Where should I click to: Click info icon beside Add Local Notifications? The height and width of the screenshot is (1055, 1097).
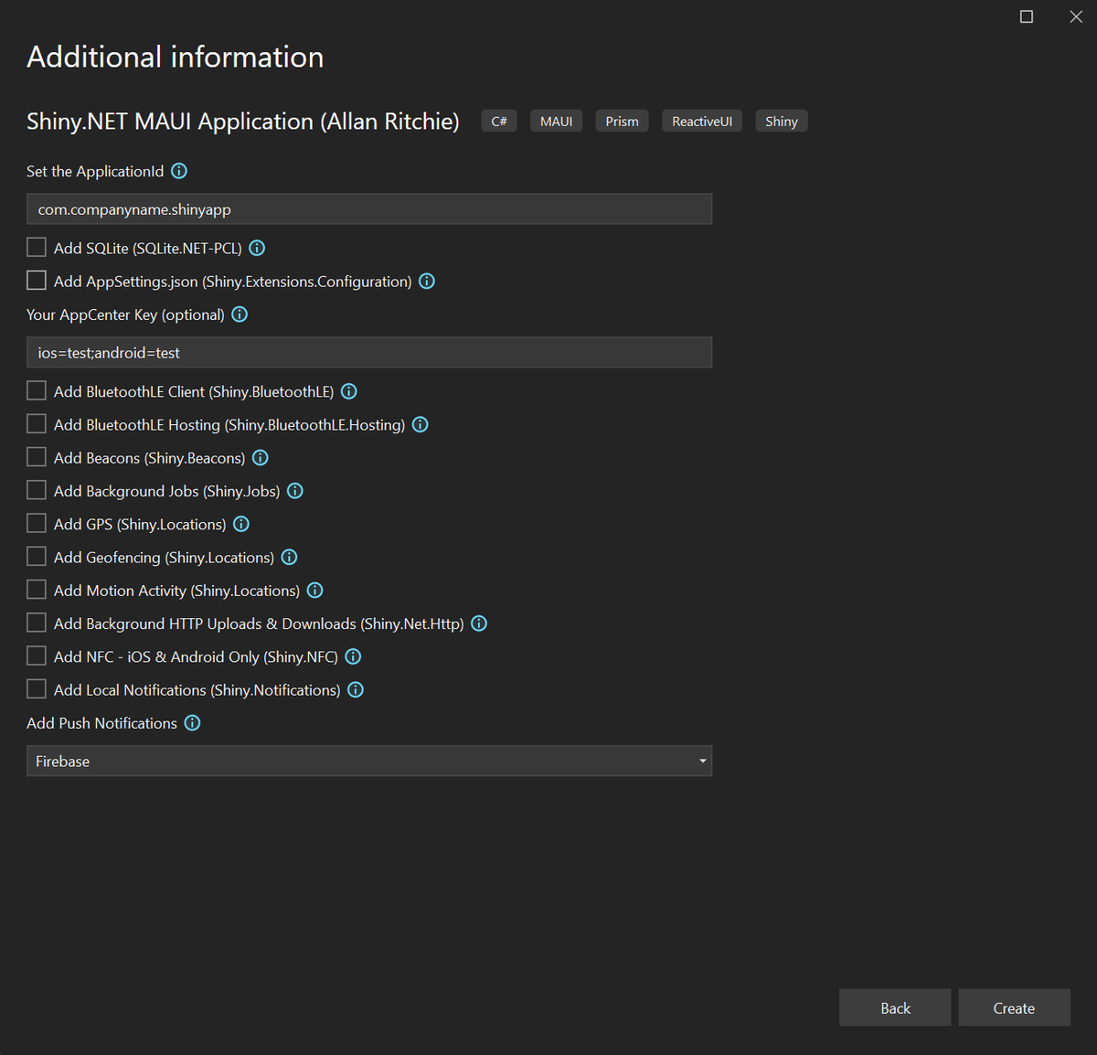(356, 689)
